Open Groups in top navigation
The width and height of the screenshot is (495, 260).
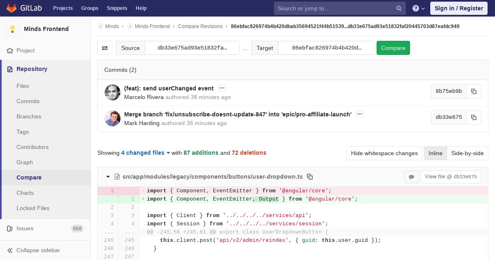coord(90,8)
